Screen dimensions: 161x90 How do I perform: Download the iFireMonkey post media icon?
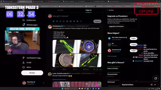pos(101,69)
